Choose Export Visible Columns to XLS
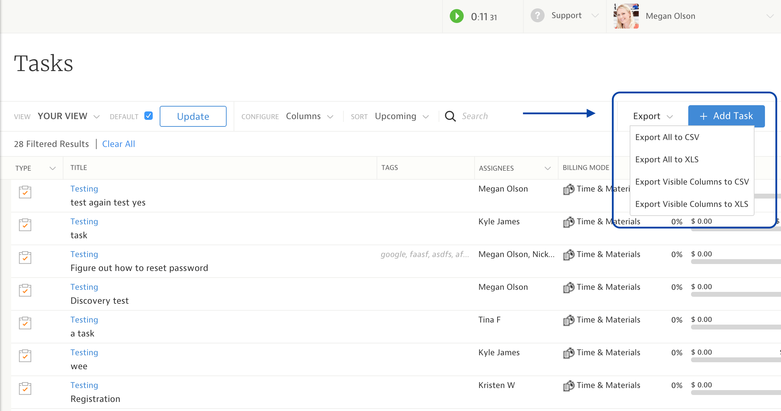Image resolution: width=781 pixels, height=411 pixels. click(691, 204)
